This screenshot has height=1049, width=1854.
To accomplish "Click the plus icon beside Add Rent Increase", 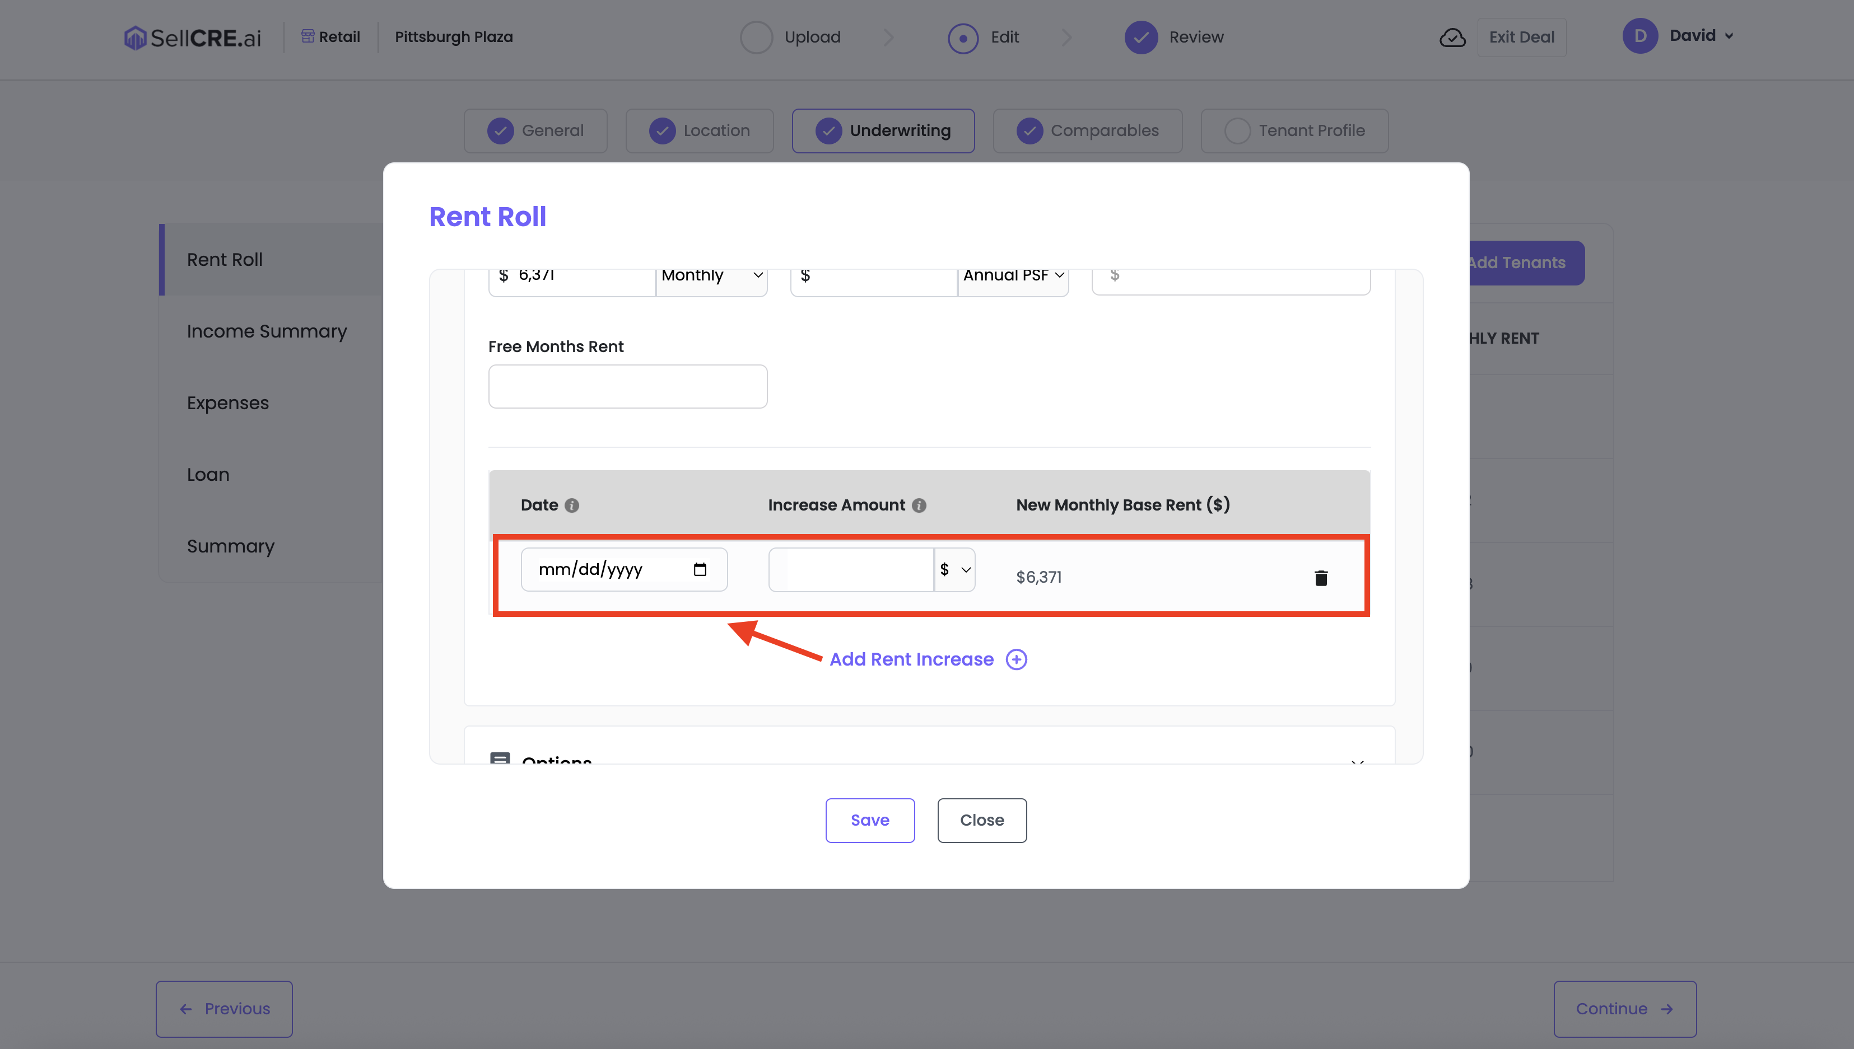I will 1017,659.
